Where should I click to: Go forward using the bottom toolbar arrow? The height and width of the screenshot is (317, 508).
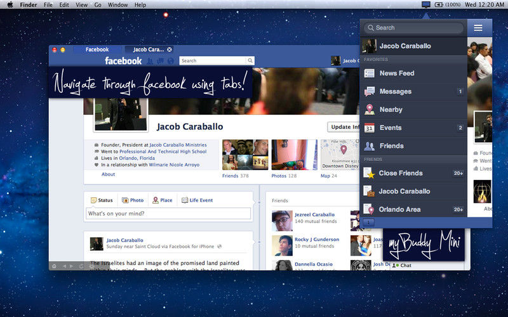pyautogui.click(x=72, y=266)
